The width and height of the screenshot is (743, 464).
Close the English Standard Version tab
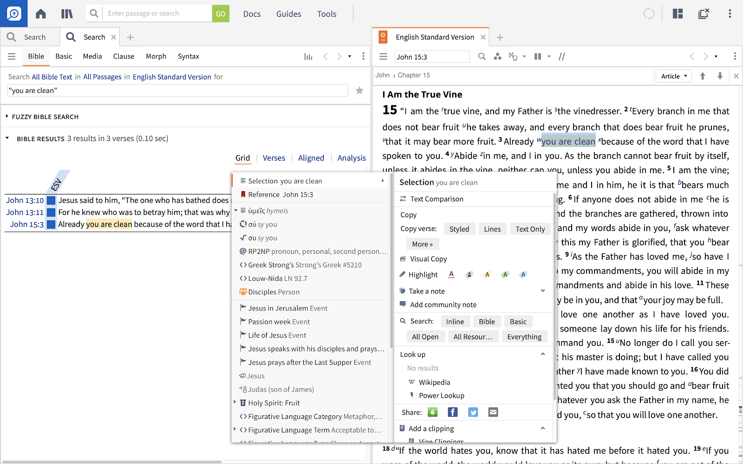coord(483,37)
